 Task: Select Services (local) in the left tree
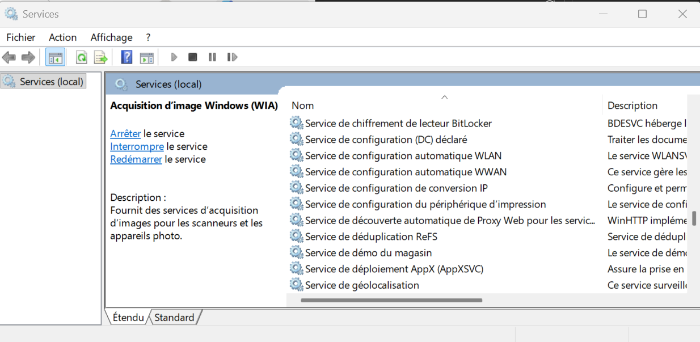click(x=51, y=82)
